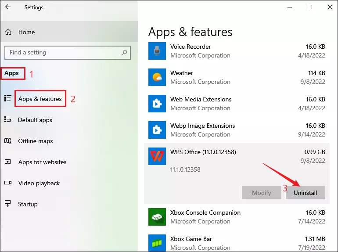
Task: Click the Modify button for WPS Office
Action: click(x=262, y=192)
